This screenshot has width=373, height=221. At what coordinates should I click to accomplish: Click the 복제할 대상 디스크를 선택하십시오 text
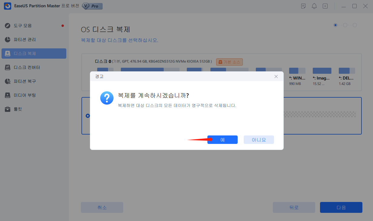pyautogui.click(x=120, y=40)
